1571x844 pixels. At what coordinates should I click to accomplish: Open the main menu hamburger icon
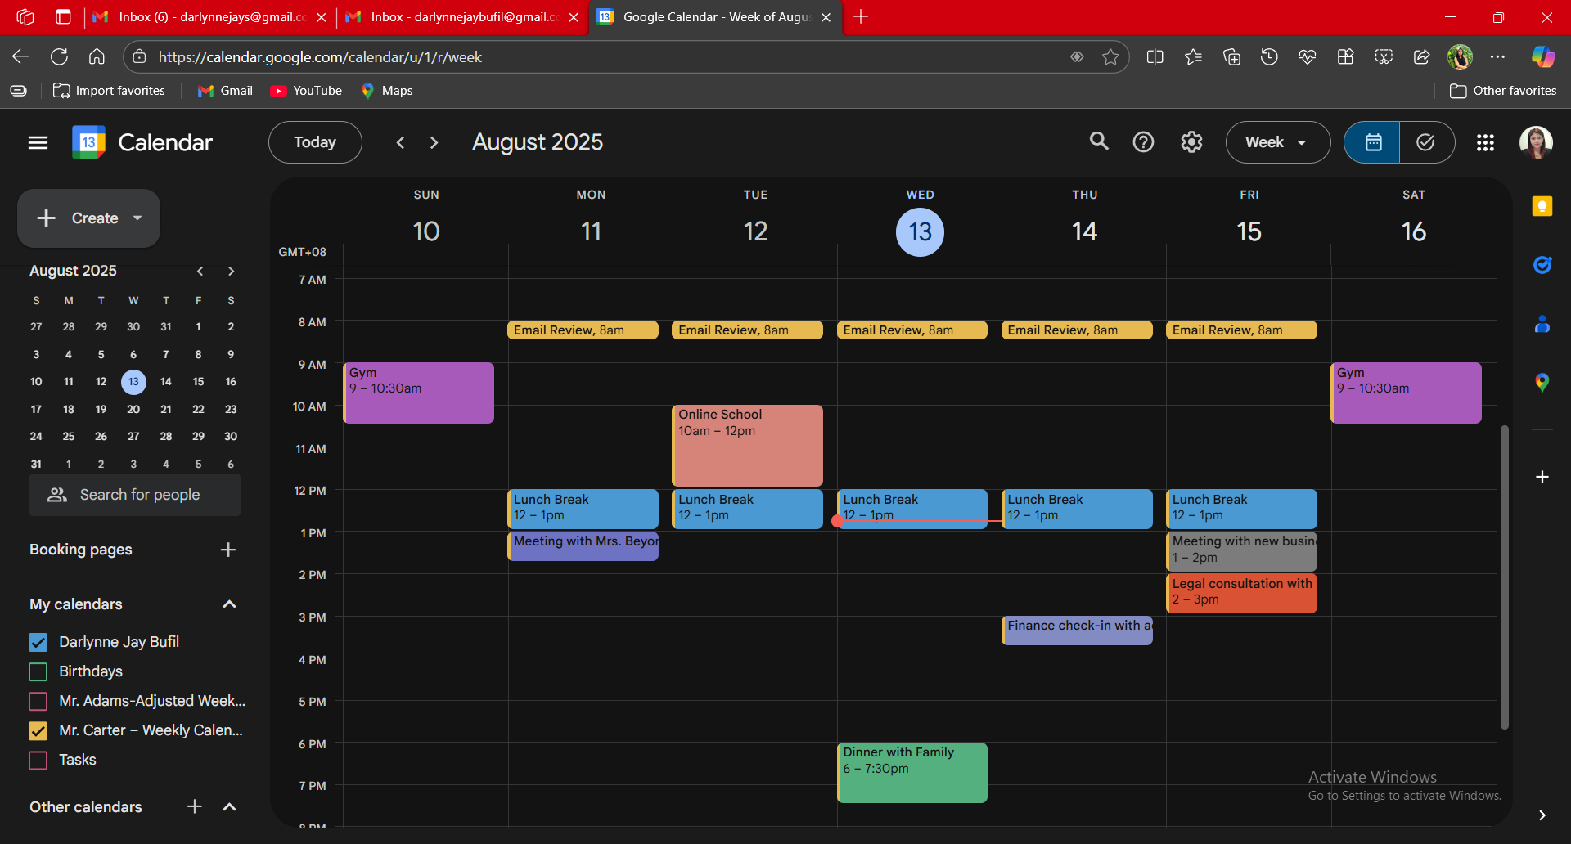point(38,142)
